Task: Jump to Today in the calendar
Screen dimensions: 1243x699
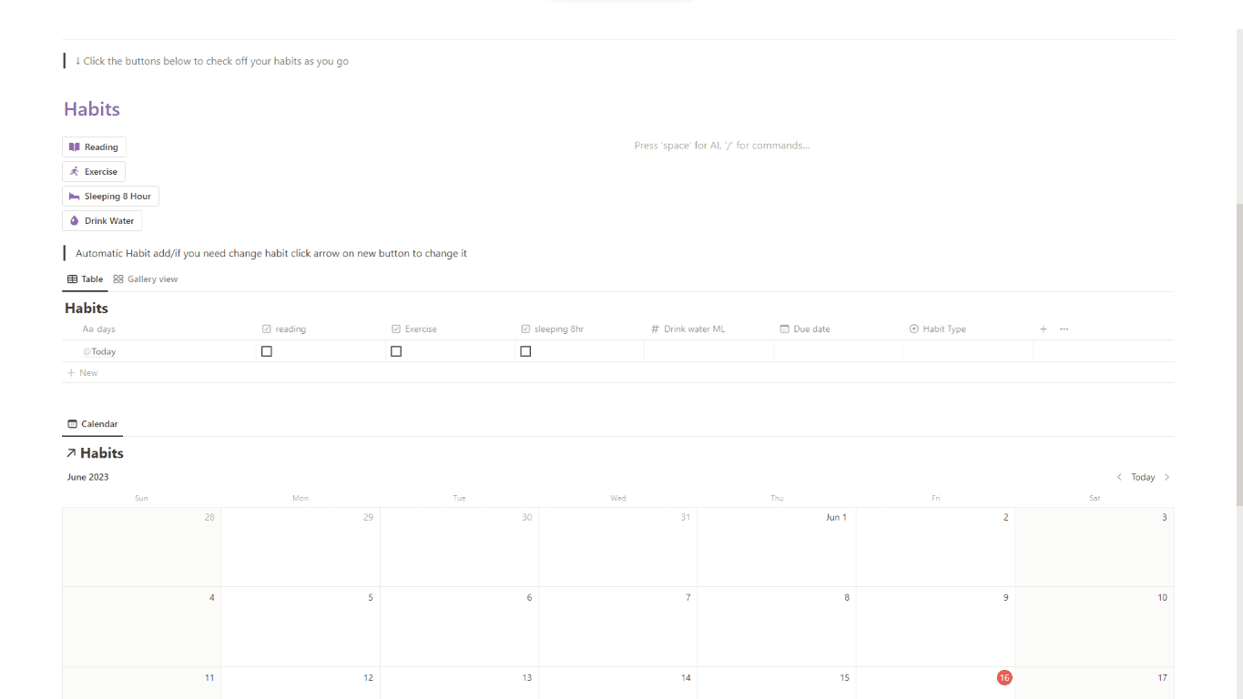Action: click(1143, 477)
